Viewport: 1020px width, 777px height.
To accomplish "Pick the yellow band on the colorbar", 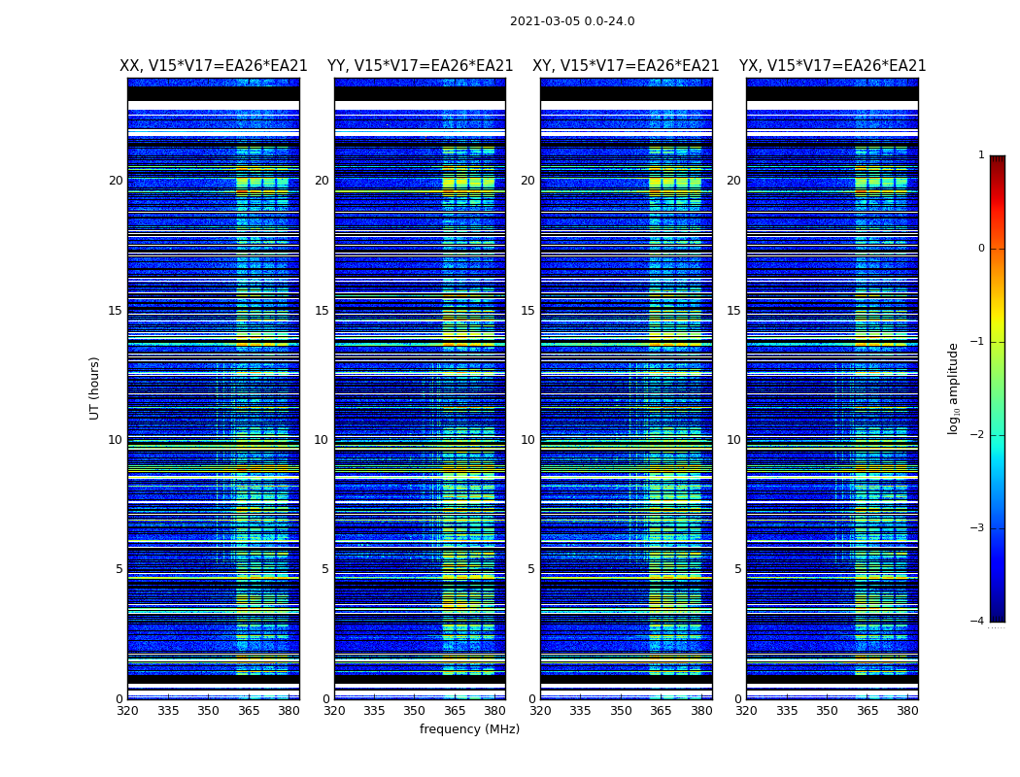I will click(997, 322).
